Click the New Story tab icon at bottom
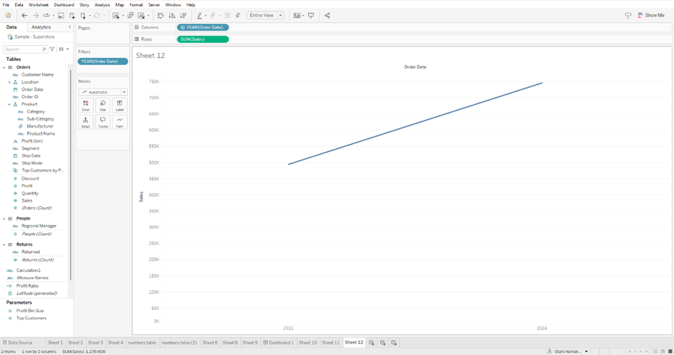This screenshot has width=674, height=355. coord(394,343)
